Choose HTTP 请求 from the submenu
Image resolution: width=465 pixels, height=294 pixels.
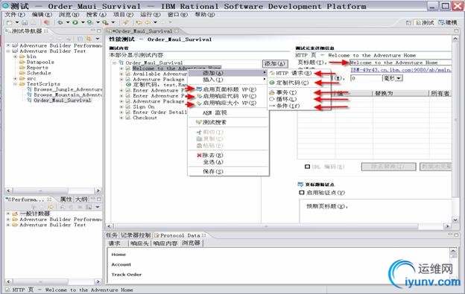pos(294,73)
